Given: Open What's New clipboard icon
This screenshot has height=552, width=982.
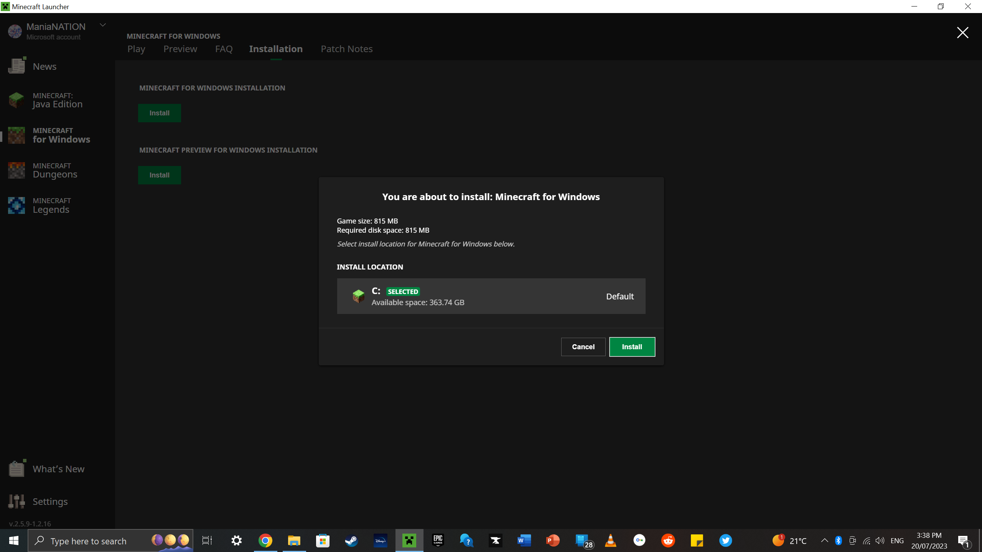Looking at the screenshot, I should (x=16, y=468).
